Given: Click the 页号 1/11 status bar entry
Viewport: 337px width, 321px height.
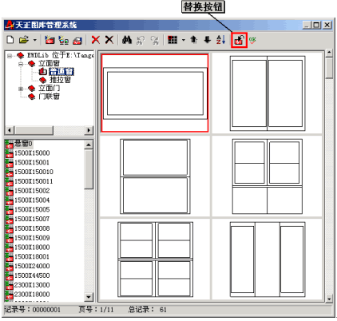Looking at the screenshot, I should tap(96, 310).
